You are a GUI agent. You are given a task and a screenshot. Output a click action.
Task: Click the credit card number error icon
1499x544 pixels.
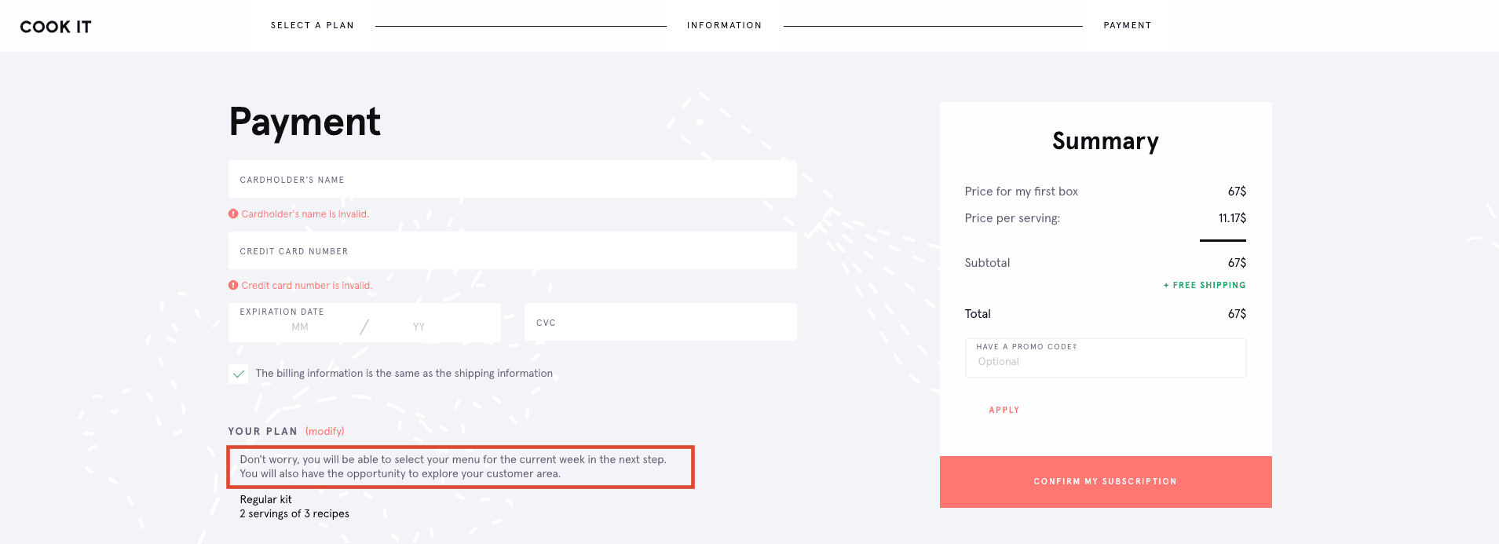click(233, 285)
